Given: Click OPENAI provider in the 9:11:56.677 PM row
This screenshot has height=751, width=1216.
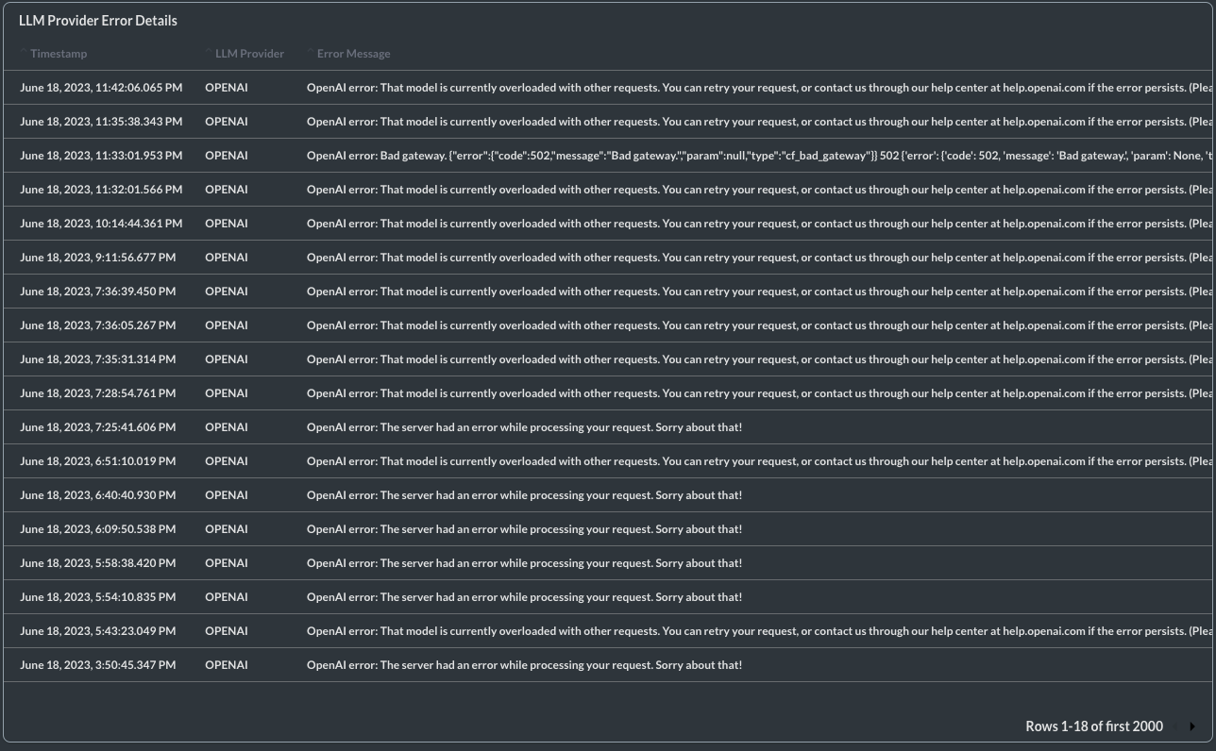Looking at the screenshot, I should tap(227, 258).
